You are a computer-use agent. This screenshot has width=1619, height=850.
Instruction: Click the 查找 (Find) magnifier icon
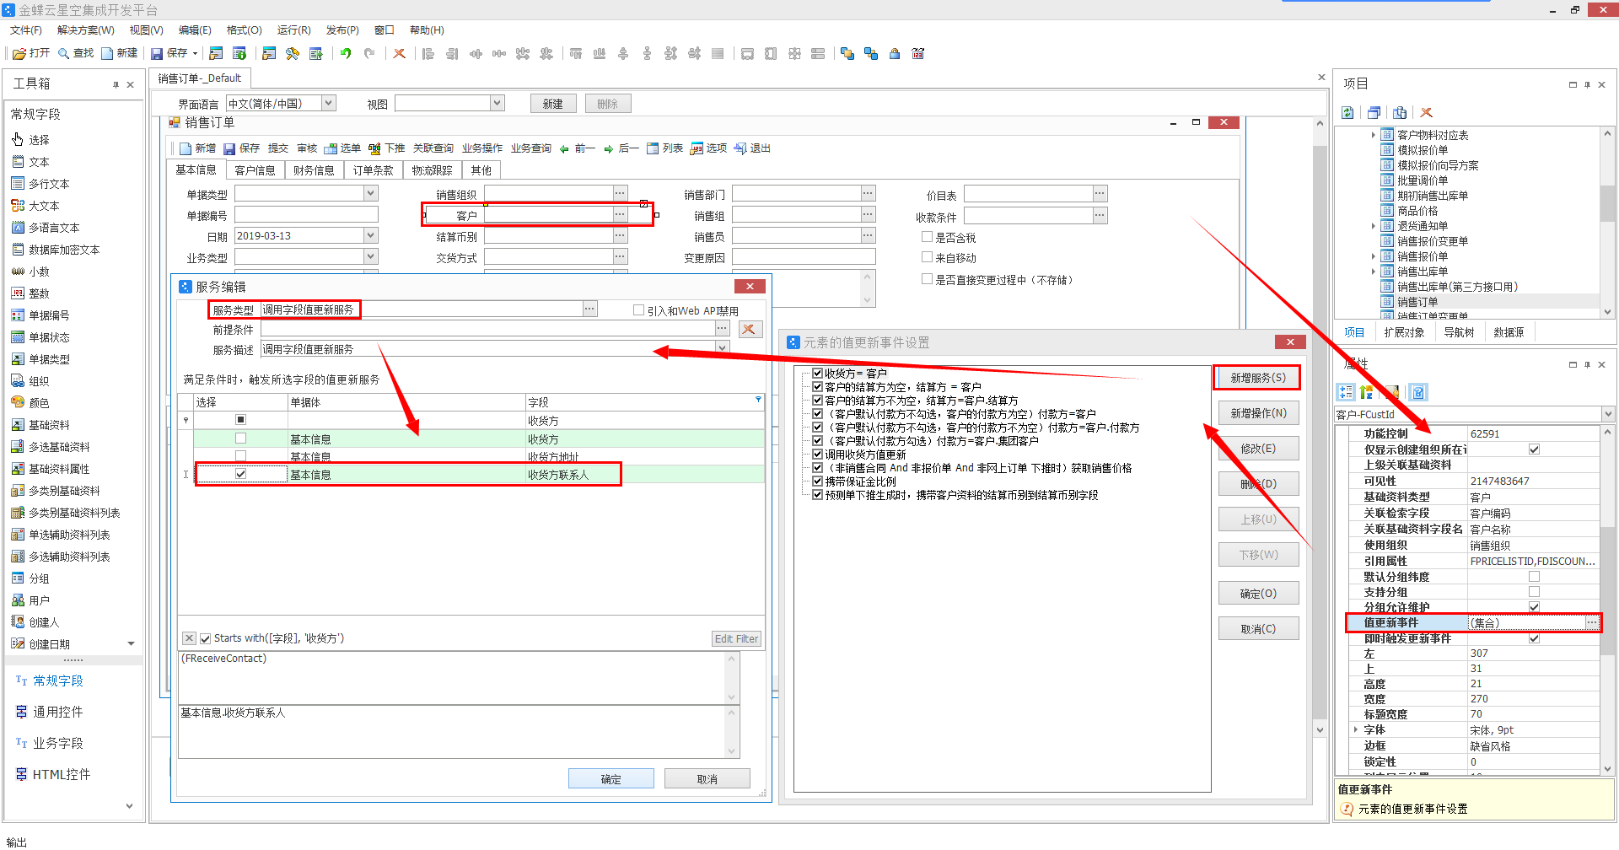(x=63, y=53)
